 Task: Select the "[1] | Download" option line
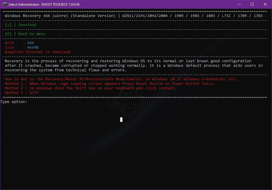pyautogui.click(x=21, y=25)
